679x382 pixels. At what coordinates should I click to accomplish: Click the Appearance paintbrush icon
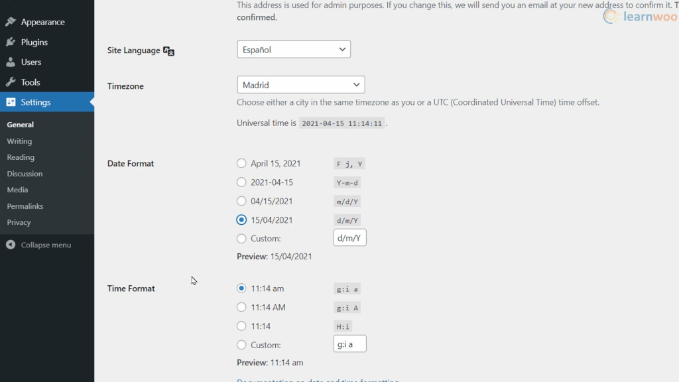point(11,21)
